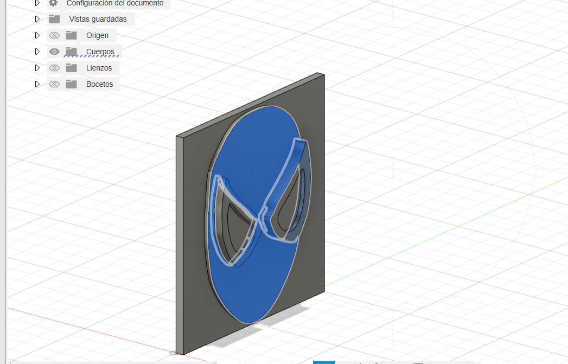Expand the Origen folder
Viewport: 568px width, 364px height.
[37, 35]
